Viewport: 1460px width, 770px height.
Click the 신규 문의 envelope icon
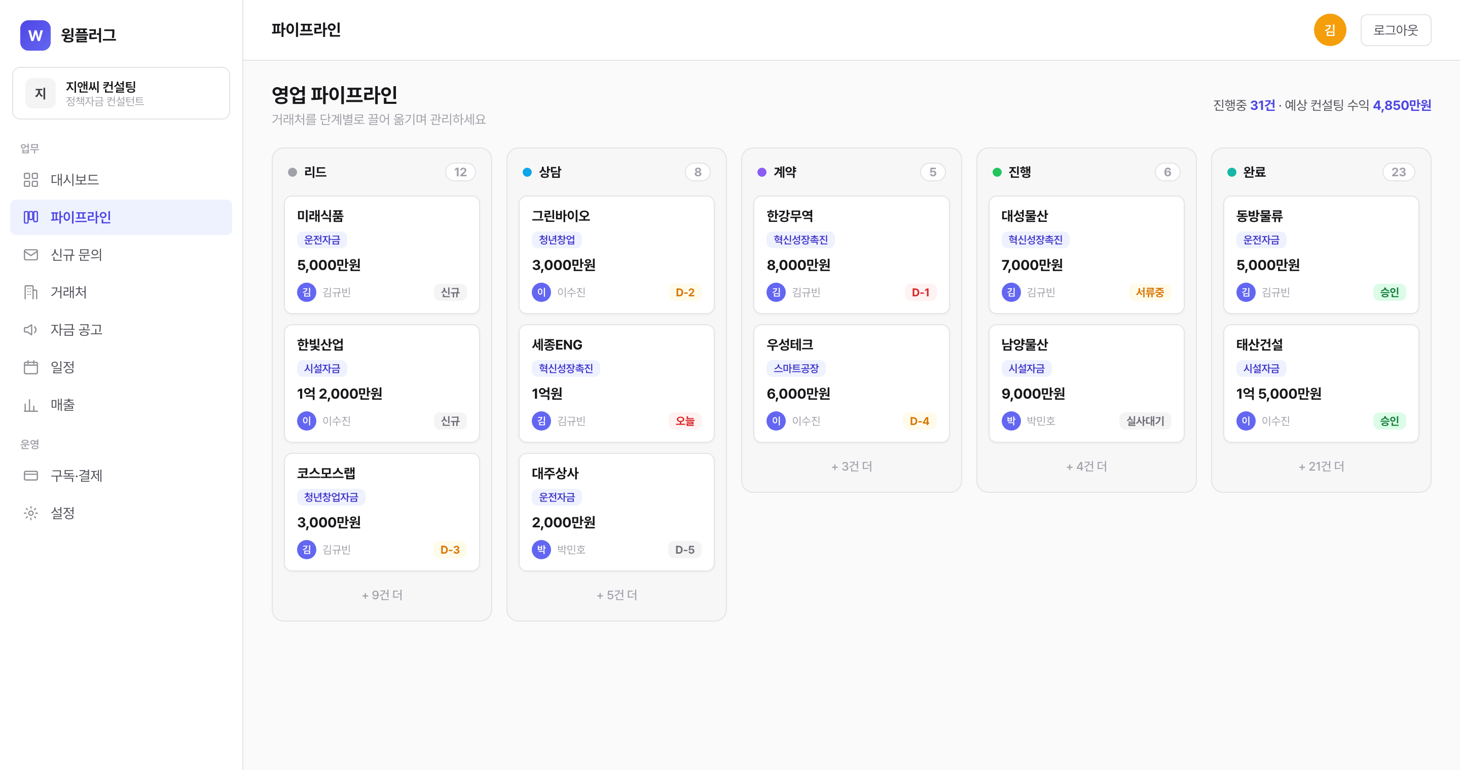pyautogui.click(x=30, y=255)
